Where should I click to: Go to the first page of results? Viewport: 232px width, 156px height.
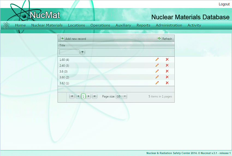72,96
